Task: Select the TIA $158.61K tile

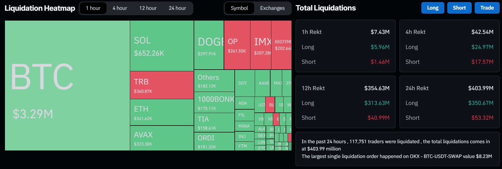Action: 214,123
